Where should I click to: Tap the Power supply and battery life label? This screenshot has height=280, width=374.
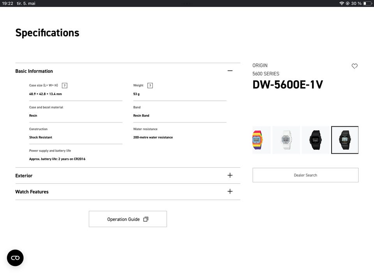pyautogui.click(x=50, y=151)
